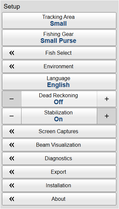Screen dimensions: 119x209
Task: Click the Stabilization On value label
Action: click(59, 119)
